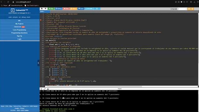The height and width of the screenshot is (112, 199).
Task: Click the float variable declaration line 16
Action: click(64, 44)
